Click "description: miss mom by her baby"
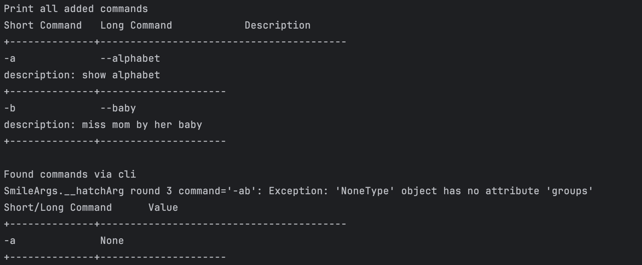The image size is (642, 265). (103, 125)
